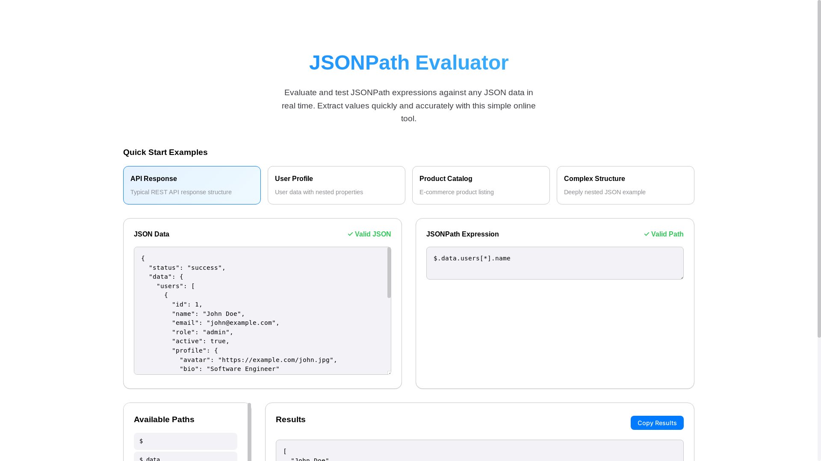821x461 pixels.
Task: Click the Available Paths panel scrollbar
Action: 249,432
